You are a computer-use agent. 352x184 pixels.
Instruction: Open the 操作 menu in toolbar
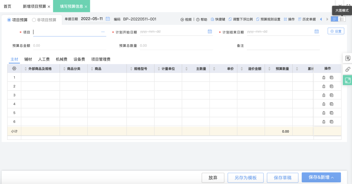point(289,19)
